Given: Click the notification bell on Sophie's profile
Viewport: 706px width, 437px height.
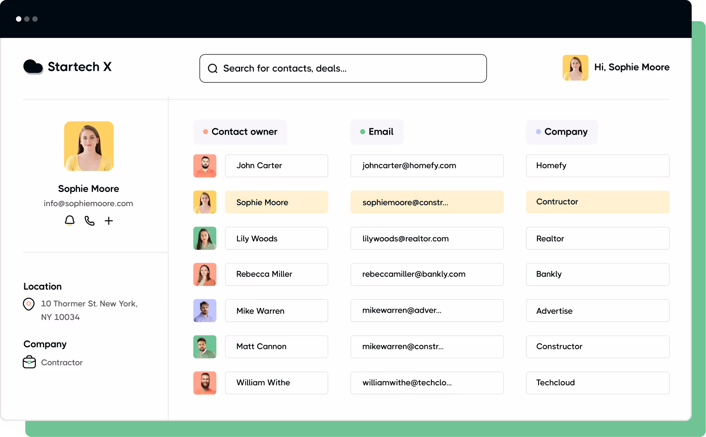Looking at the screenshot, I should 69,221.
